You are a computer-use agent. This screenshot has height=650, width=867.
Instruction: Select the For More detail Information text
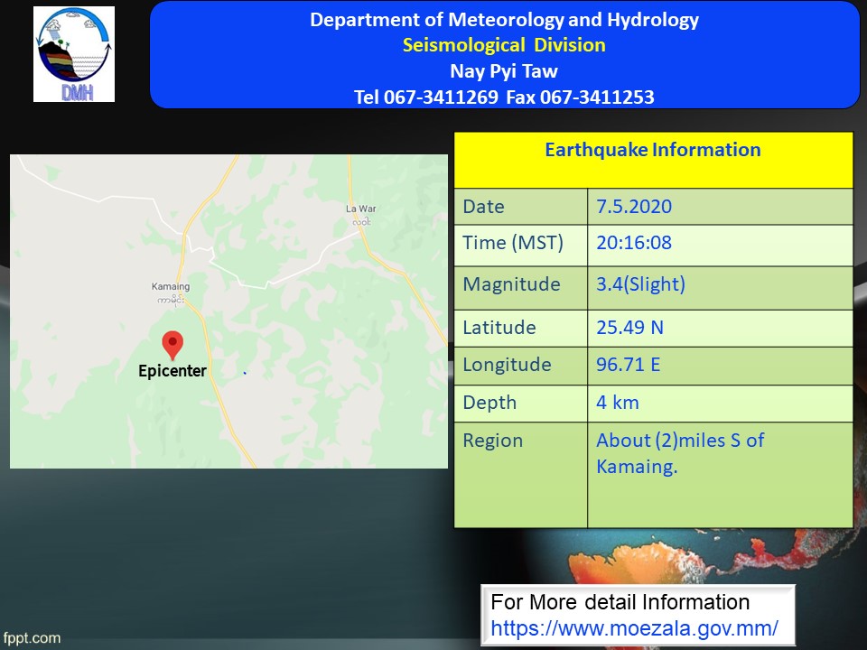[x=620, y=602]
